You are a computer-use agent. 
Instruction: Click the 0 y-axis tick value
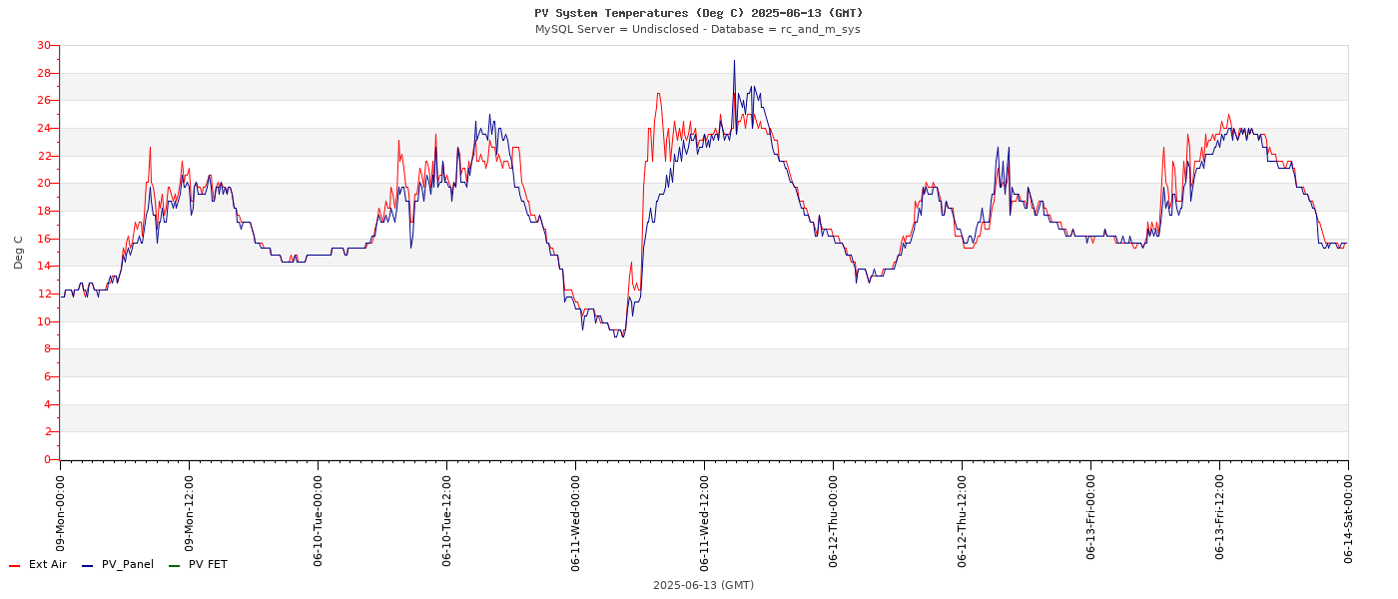pos(47,459)
